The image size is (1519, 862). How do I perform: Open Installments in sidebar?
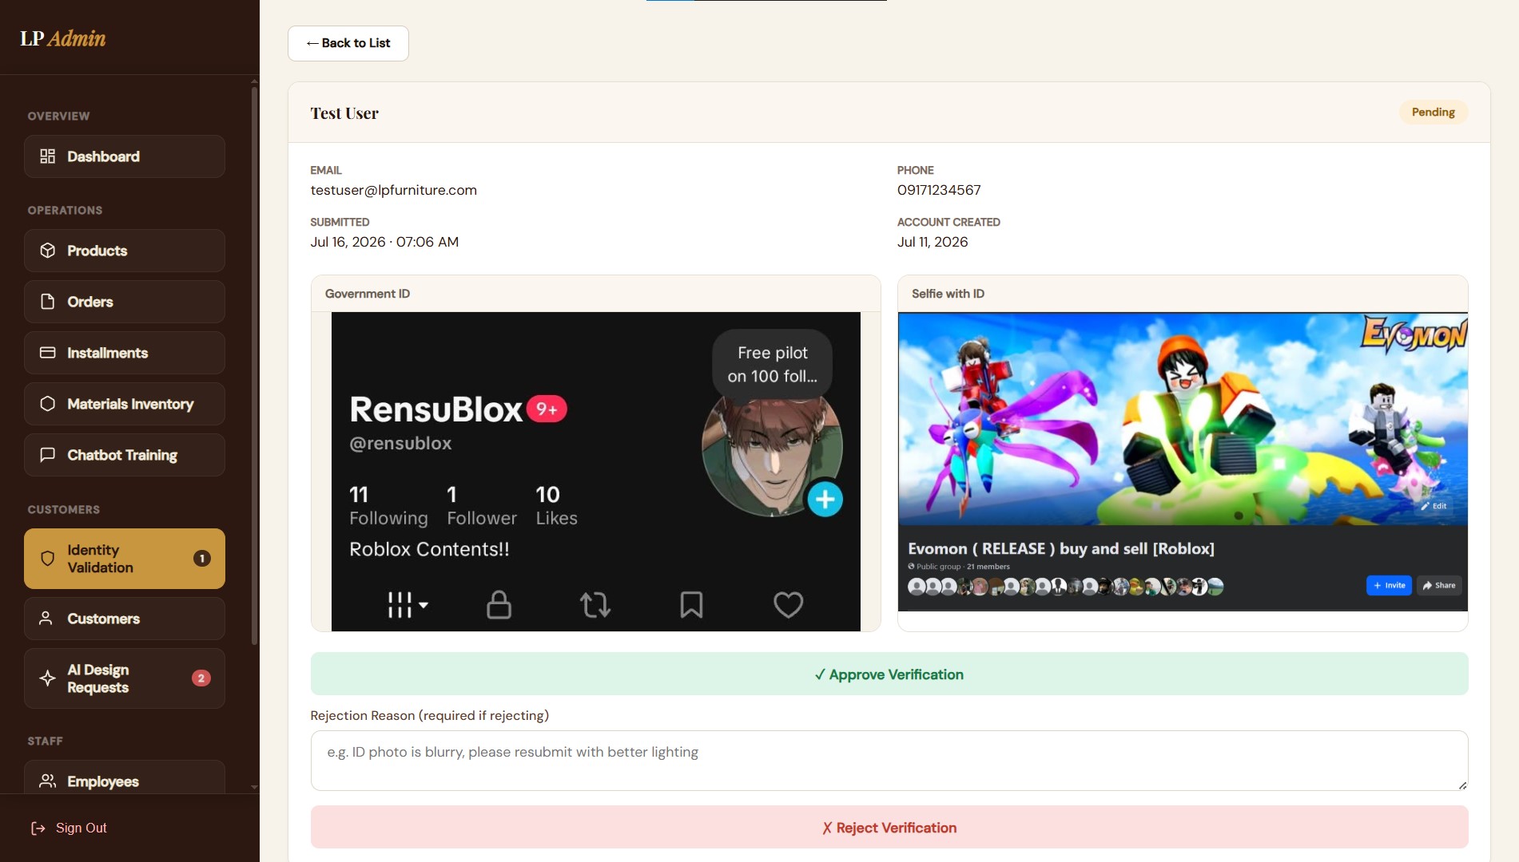click(125, 353)
